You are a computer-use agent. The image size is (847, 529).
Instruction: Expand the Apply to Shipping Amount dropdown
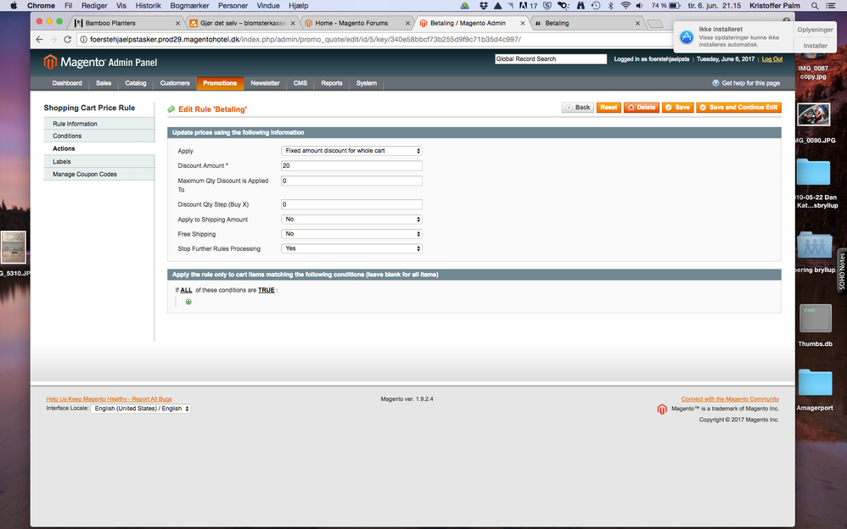[351, 220]
